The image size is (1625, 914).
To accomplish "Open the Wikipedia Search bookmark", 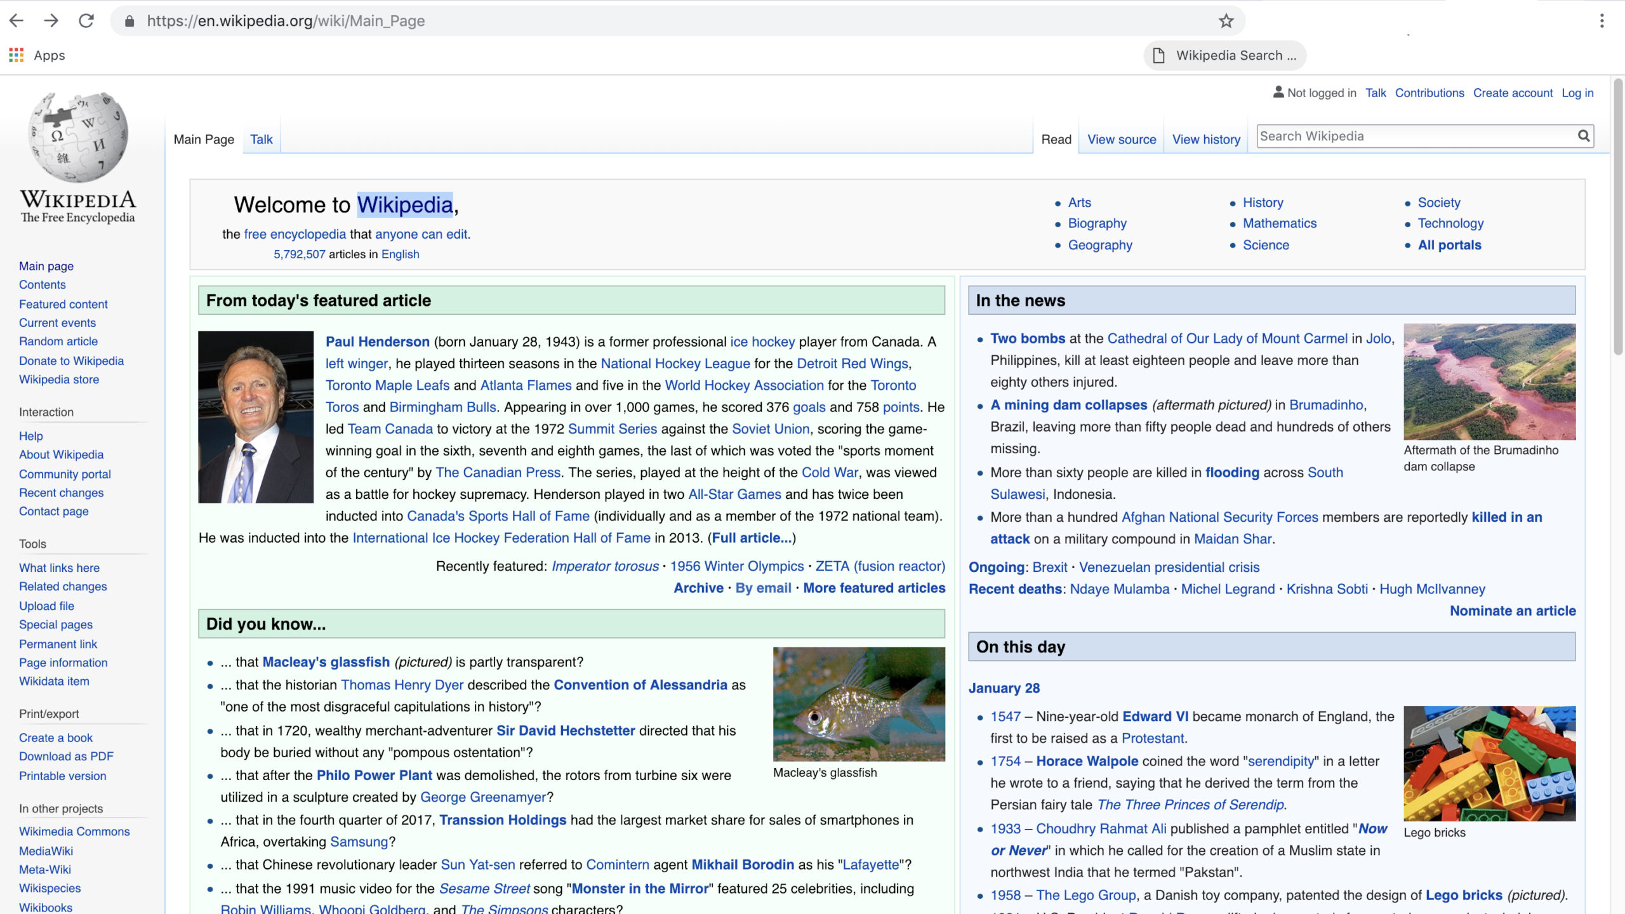I will [x=1224, y=55].
